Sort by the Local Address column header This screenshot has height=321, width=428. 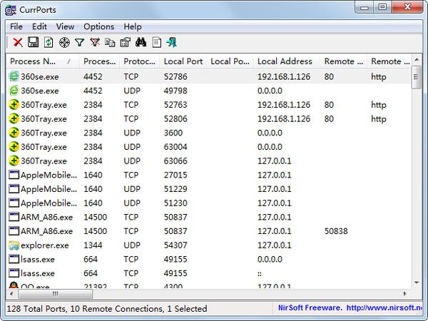click(287, 61)
